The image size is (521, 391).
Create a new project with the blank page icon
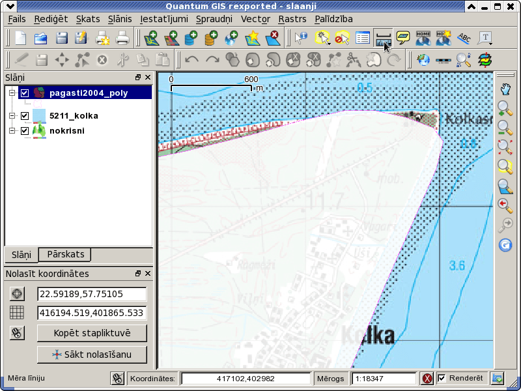[21, 38]
